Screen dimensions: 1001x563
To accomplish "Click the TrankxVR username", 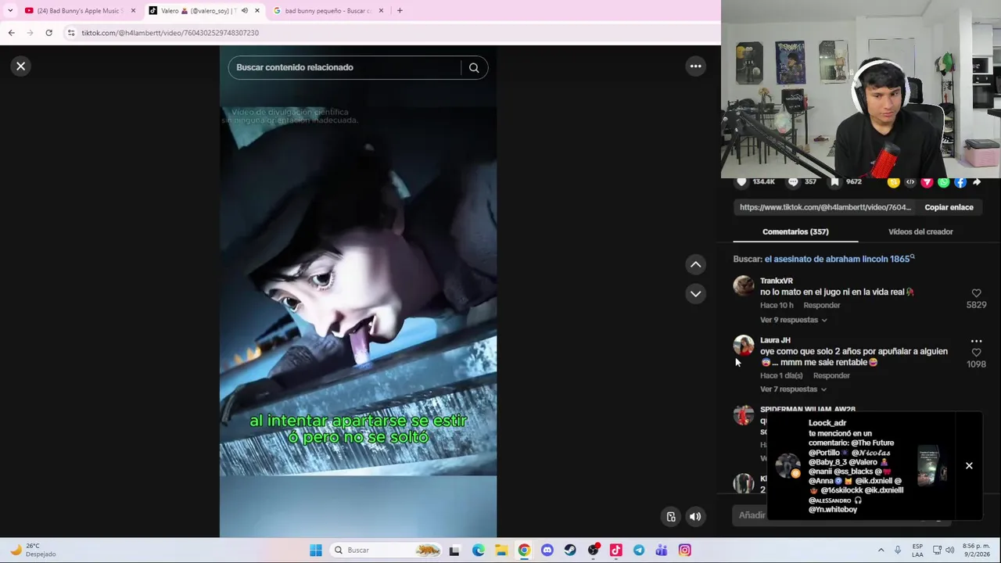I will 777,281.
